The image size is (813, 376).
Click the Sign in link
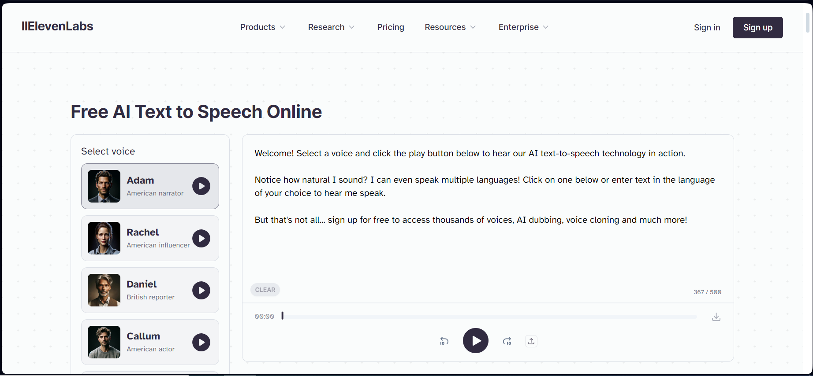[x=707, y=27]
